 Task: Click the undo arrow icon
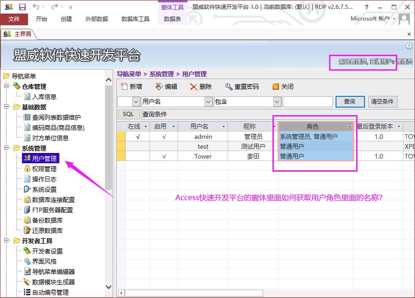click(36, 7)
